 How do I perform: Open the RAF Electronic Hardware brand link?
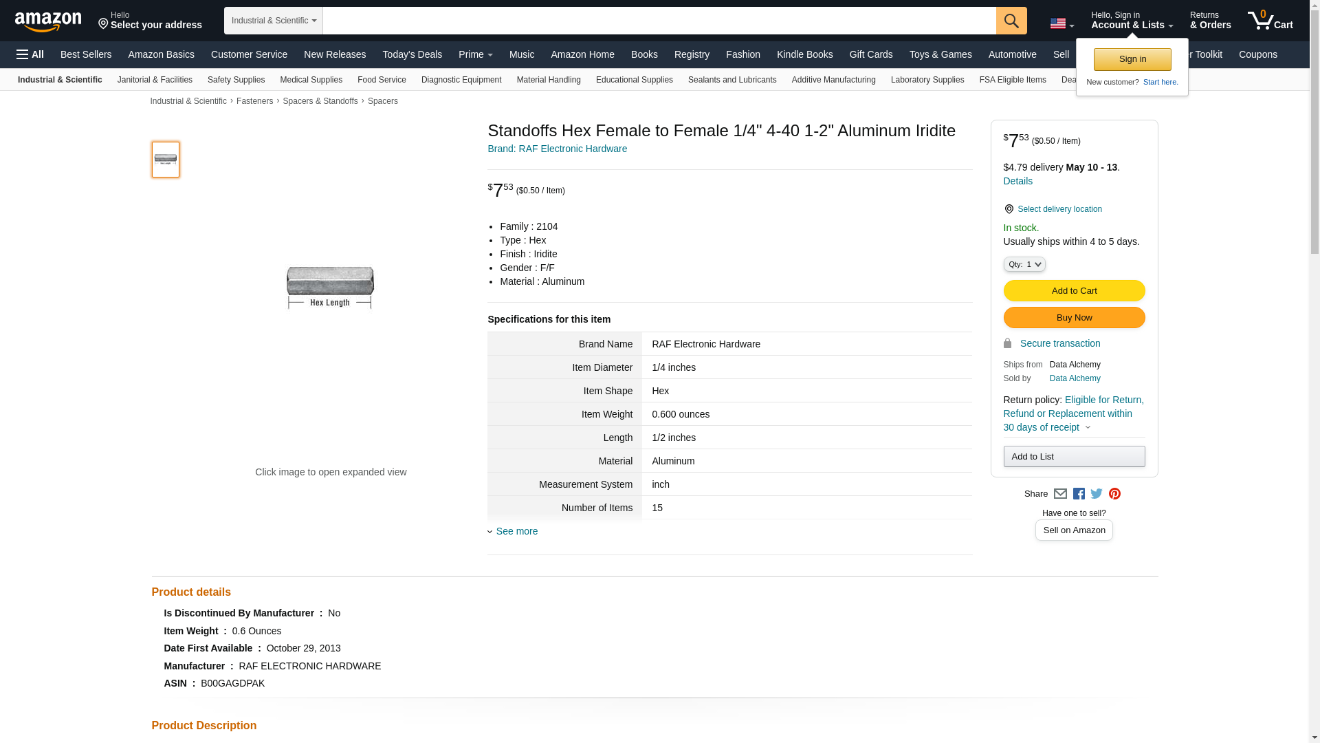[x=557, y=149]
